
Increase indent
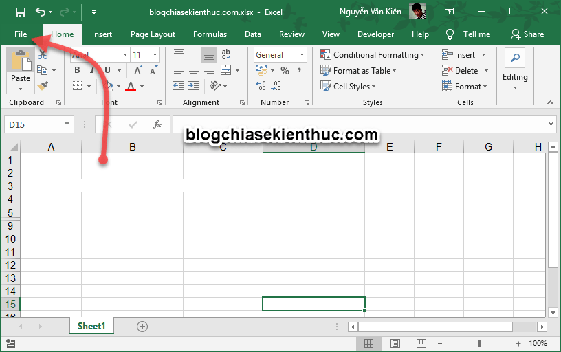(194, 86)
